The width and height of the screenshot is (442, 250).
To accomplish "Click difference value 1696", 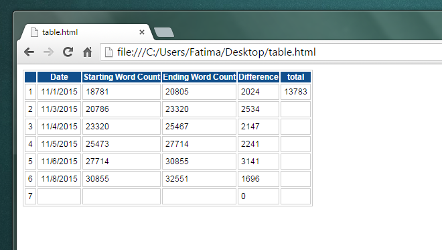I will 259,179.
